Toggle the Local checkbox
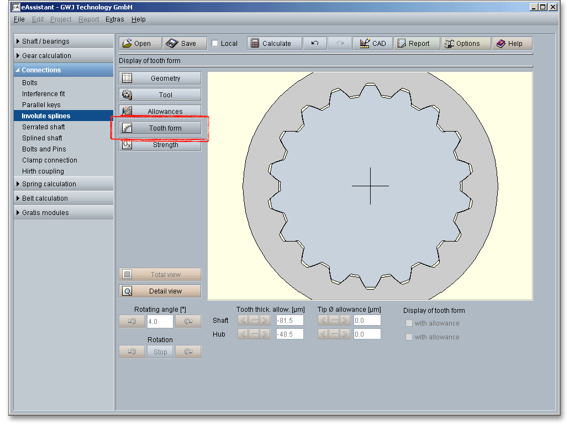The height and width of the screenshot is (424, 569). pyautogui.click(x=215, y=44)
